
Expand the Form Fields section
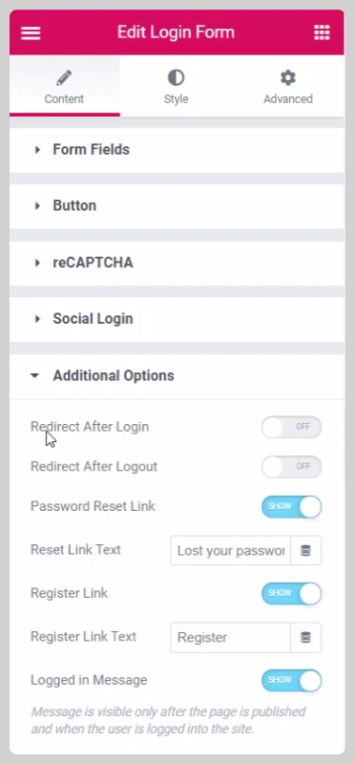pos(177,150)
